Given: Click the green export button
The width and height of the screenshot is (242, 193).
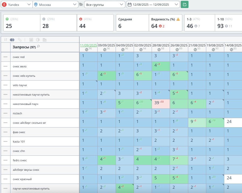Looking at the screenshot, I should pyautogui.click(x=184, y=5).
